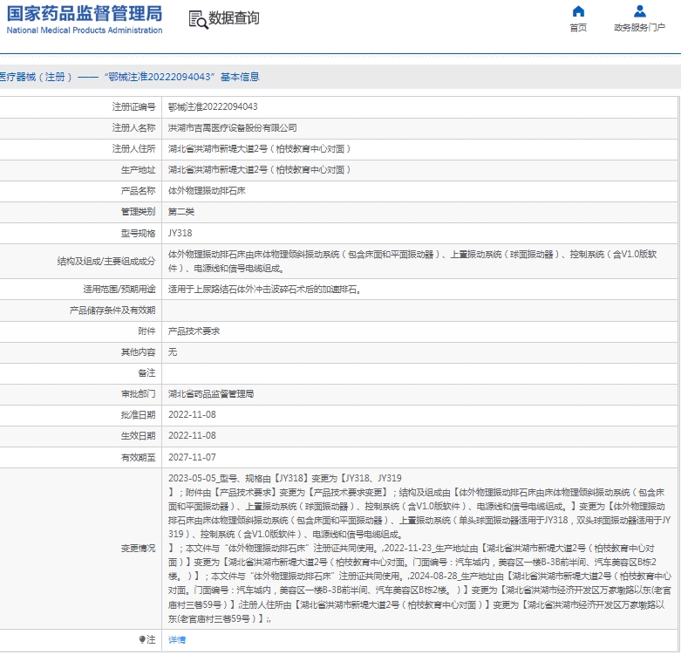Click the 数据查询 heading text
The width and height of the screenshot is (681, 655).
[x=234, y=18]
